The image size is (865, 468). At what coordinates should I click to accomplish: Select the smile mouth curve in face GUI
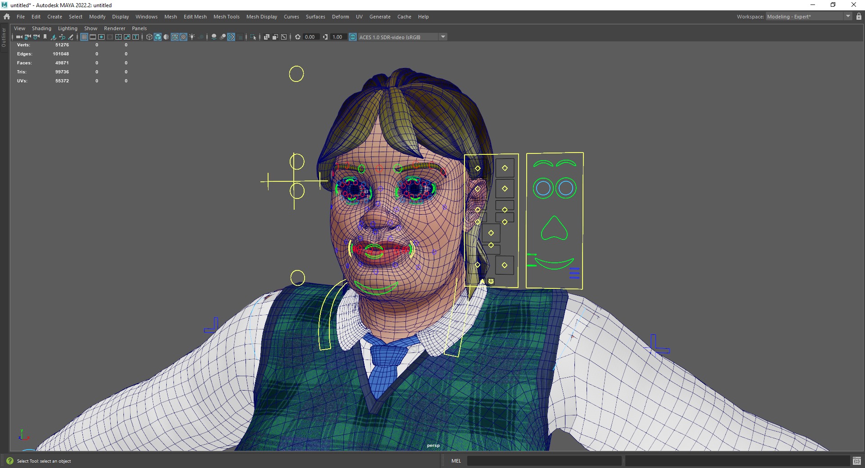point(554,263)
